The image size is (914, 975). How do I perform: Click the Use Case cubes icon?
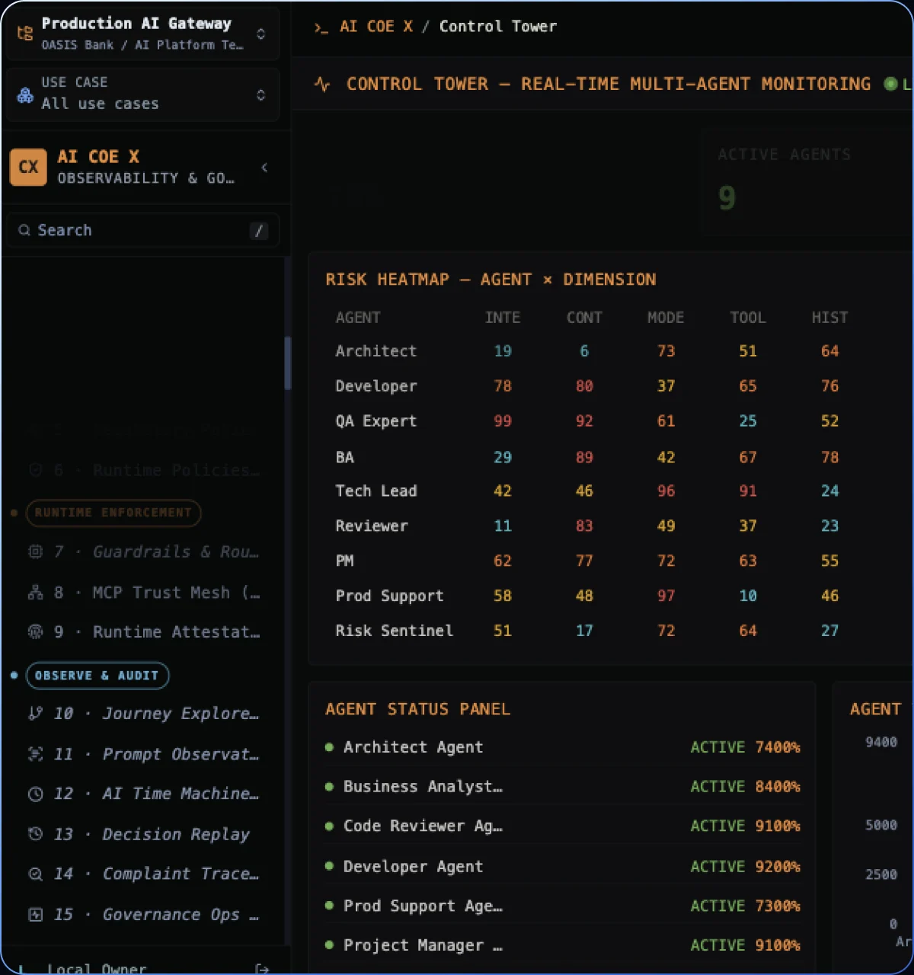pos(25,95)
